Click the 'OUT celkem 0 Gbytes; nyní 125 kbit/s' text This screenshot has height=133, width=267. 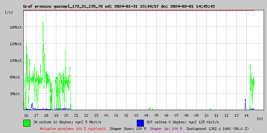[183, 122]
